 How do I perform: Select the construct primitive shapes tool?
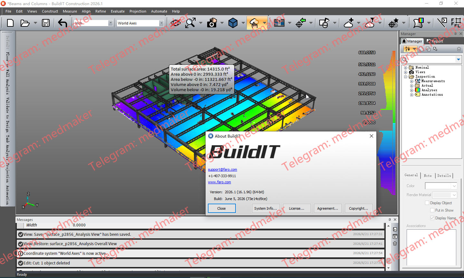(324, 23)
